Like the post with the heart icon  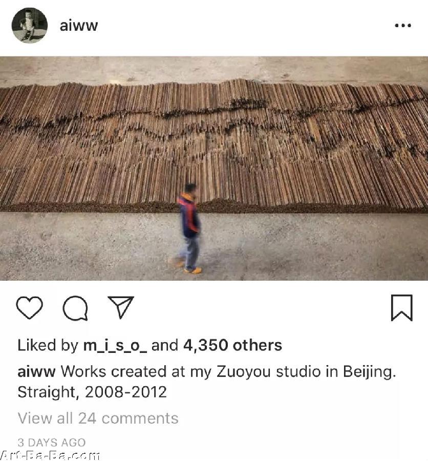point(29,307)
